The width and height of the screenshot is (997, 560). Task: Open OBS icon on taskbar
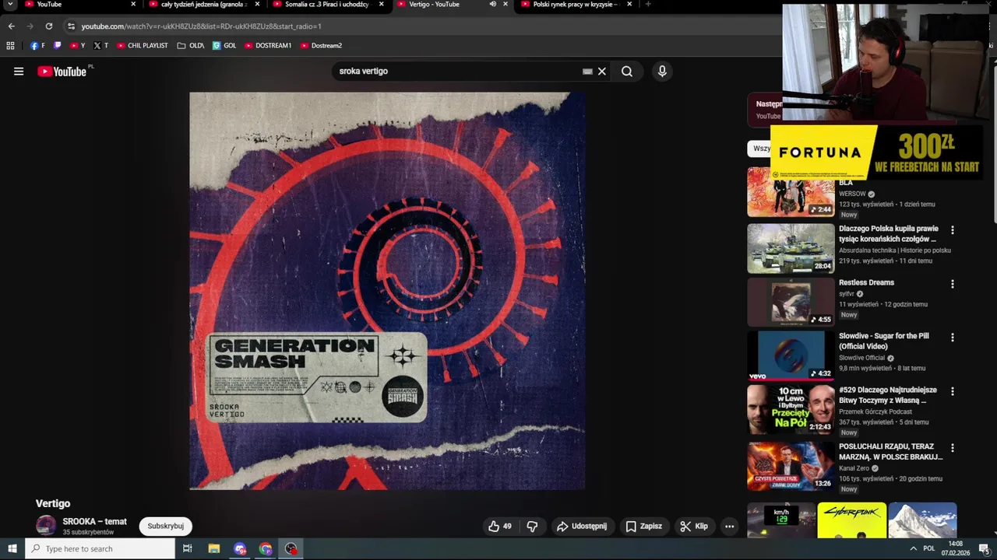[x=291, y=549]
